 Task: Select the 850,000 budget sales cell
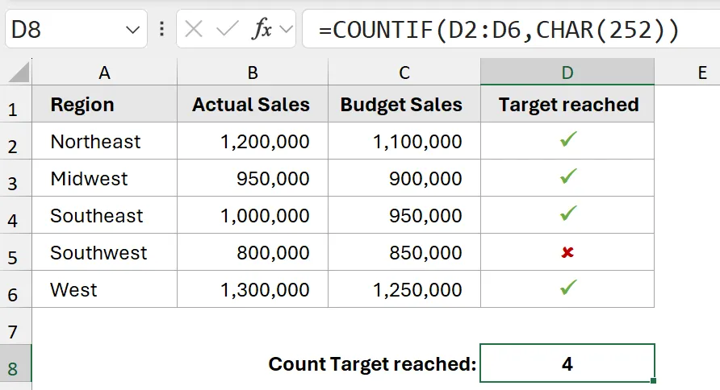coord(404,252)
